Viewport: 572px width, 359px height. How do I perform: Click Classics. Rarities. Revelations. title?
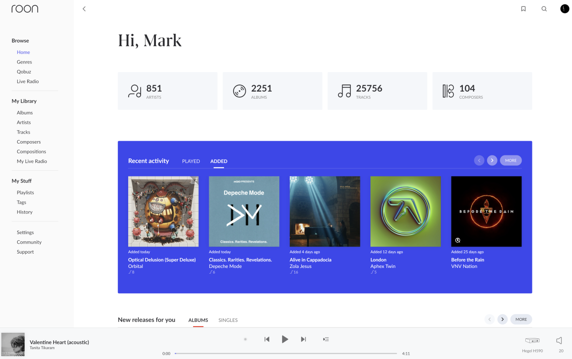tap(240, 260)
